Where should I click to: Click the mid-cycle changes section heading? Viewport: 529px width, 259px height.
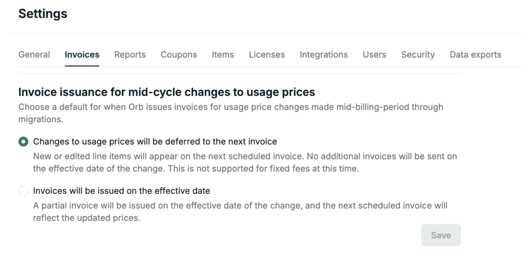coord(167,92)
